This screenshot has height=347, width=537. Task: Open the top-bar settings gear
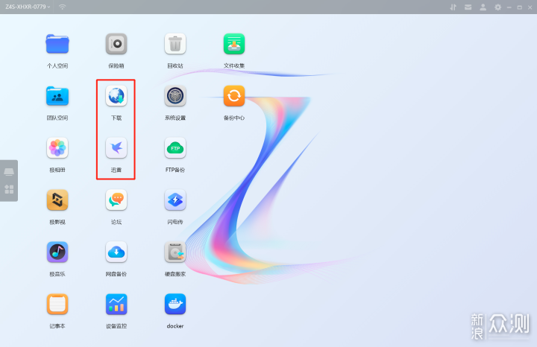[x=497, y=7]
